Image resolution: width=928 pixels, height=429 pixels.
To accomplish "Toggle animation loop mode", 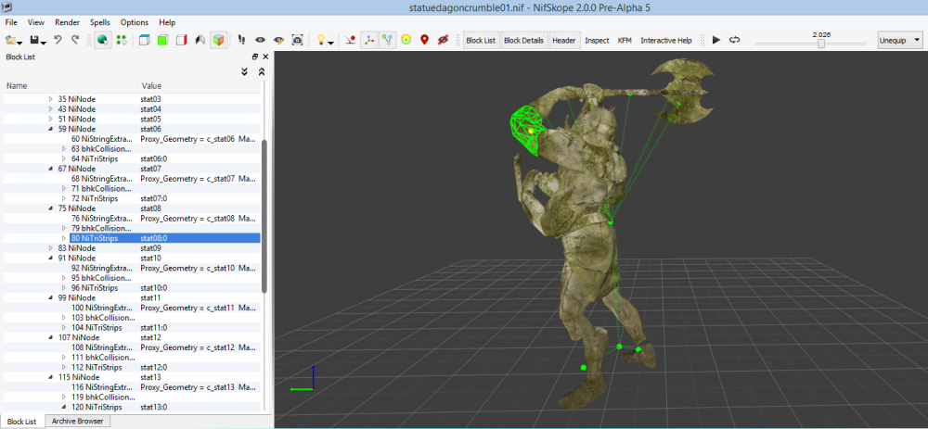I will coord(734,40).
